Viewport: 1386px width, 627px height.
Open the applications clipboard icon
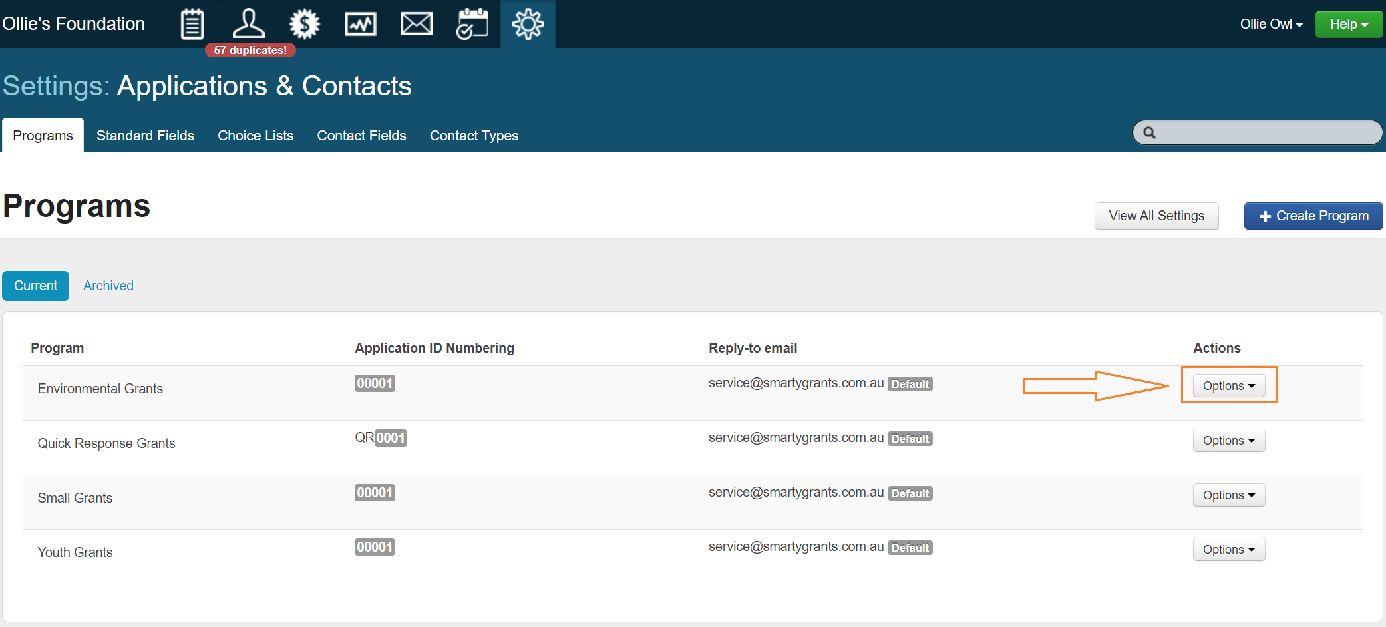click(192, 25)
